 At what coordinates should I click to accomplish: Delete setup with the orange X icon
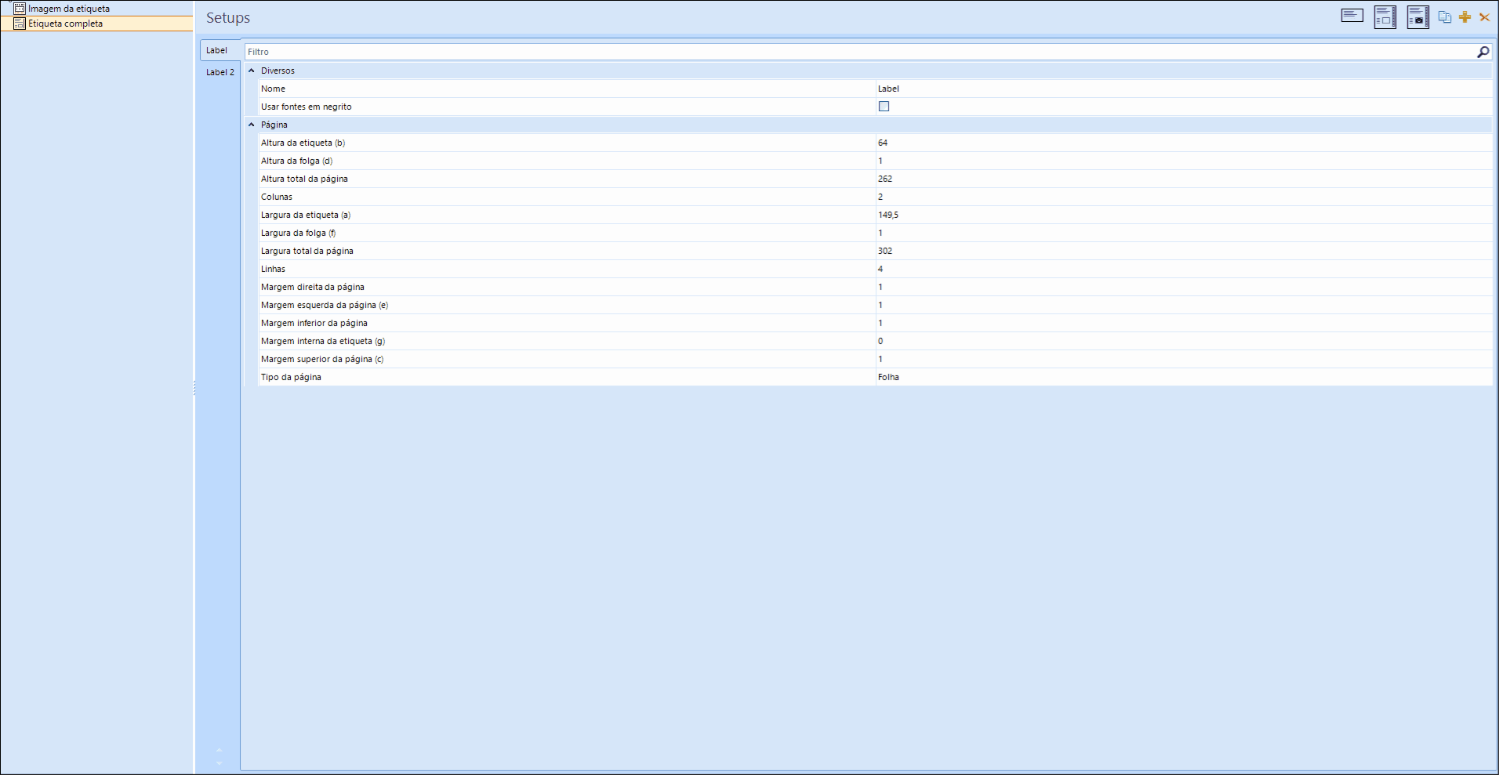[x=1484, y=16]
